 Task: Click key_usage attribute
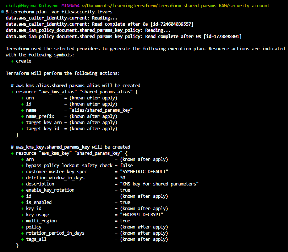click(x=38, y=215)
